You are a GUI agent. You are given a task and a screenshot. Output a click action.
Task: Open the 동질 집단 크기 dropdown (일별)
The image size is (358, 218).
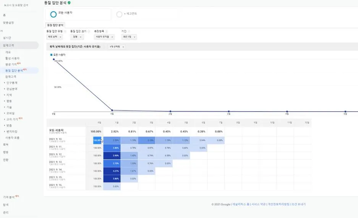point(77,37)
